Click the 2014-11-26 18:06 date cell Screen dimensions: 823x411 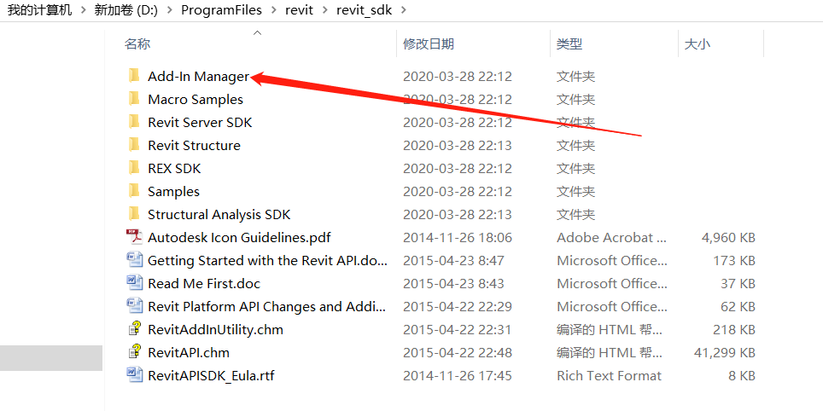457,238
